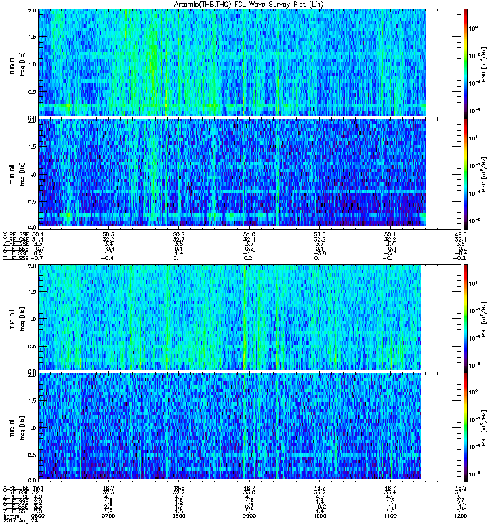Click the color bar beside the THC B∥ panel
The height and width of the screenshot is (525, 492).
466,427
